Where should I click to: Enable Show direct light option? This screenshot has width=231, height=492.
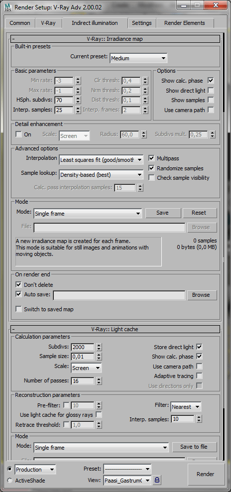[211, 90]
